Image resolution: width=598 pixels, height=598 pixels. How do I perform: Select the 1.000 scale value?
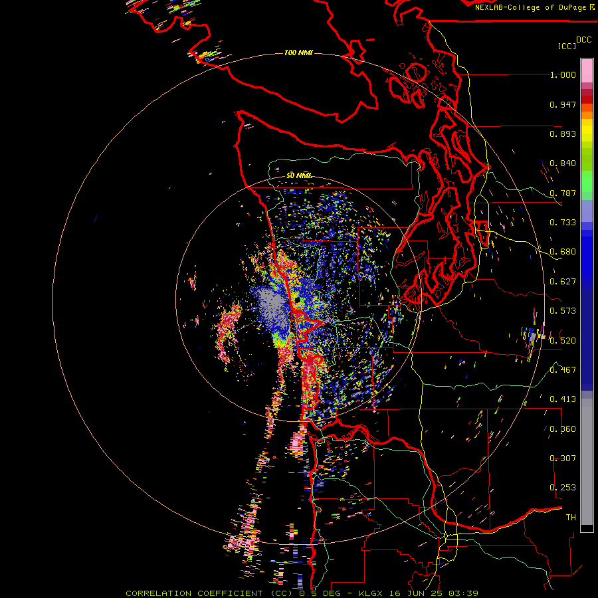coord(563,74)
